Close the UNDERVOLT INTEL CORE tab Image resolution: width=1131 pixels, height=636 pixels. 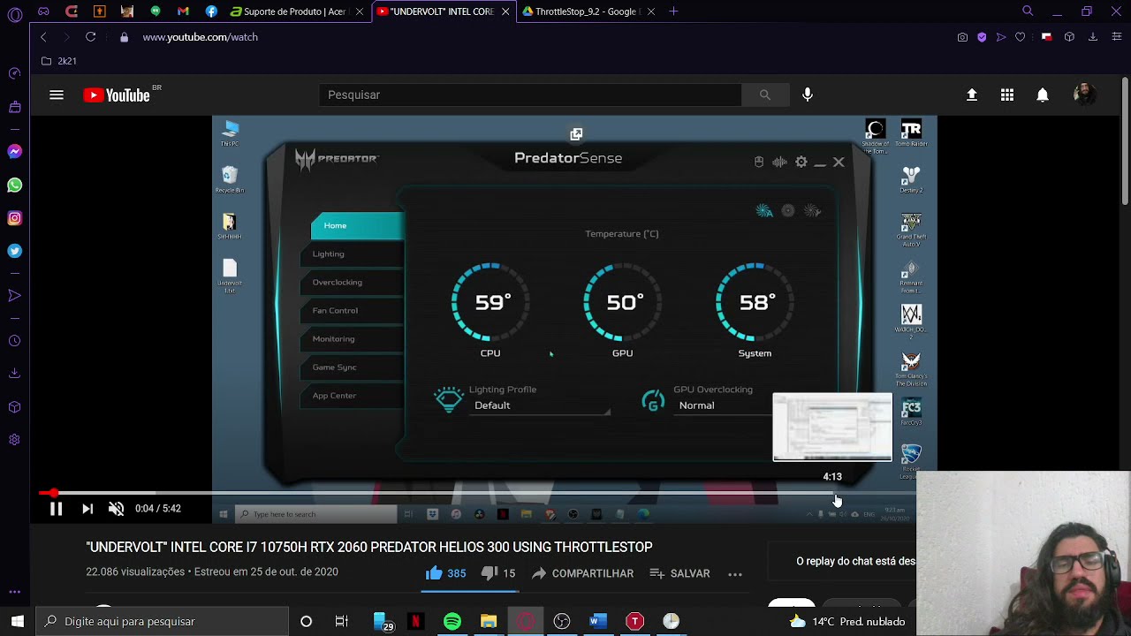click(505, 11)
